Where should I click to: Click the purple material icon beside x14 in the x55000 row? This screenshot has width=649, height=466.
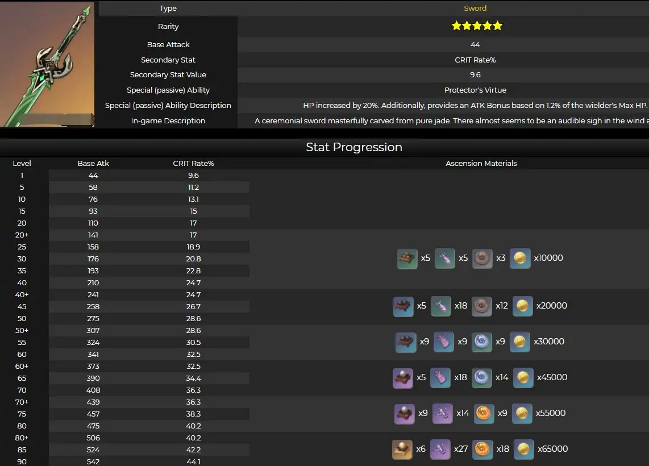(x=443, y=414)
